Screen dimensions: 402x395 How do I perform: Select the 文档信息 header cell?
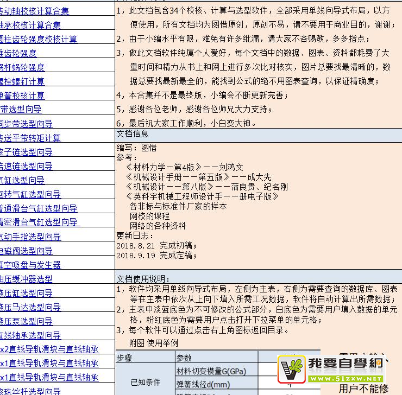pyautogui.click(x=133, y=133)
